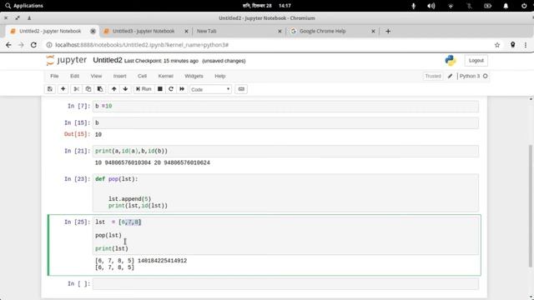The width and height of the screenshot is (534, 300).
Task: Open the cell type Code dropdown
Action: point(210,89)
